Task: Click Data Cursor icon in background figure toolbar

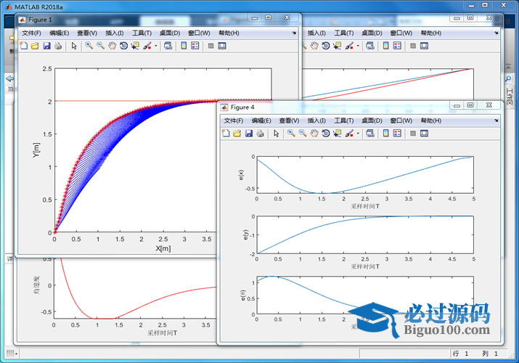Action: [338, 46]
